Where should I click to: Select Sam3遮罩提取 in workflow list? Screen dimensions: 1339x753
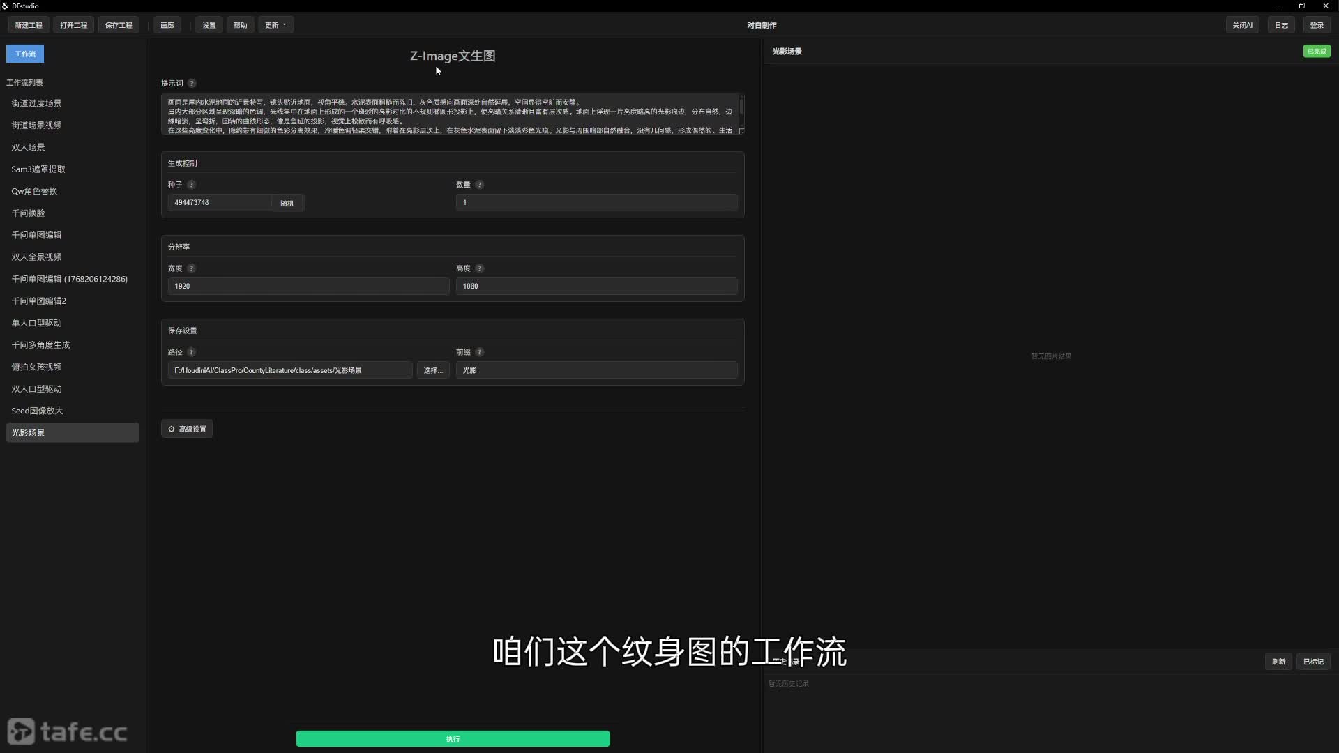38,169
